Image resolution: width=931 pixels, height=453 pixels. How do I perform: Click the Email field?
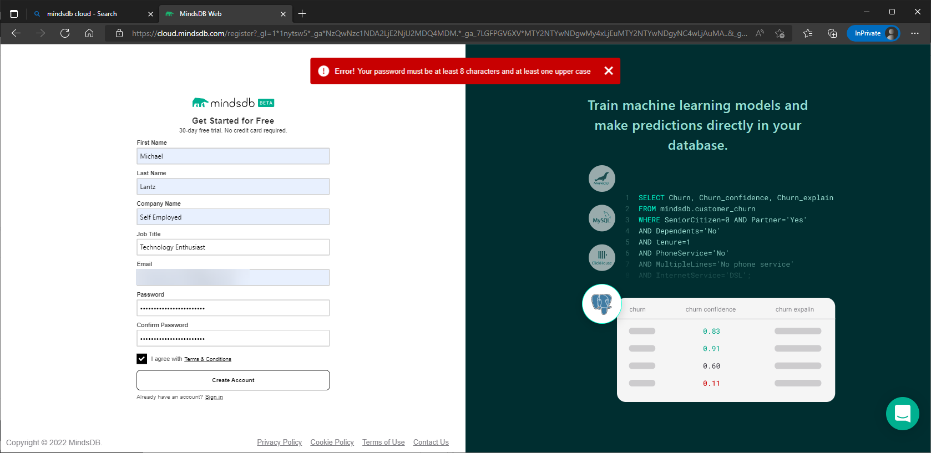click(233, 277)
